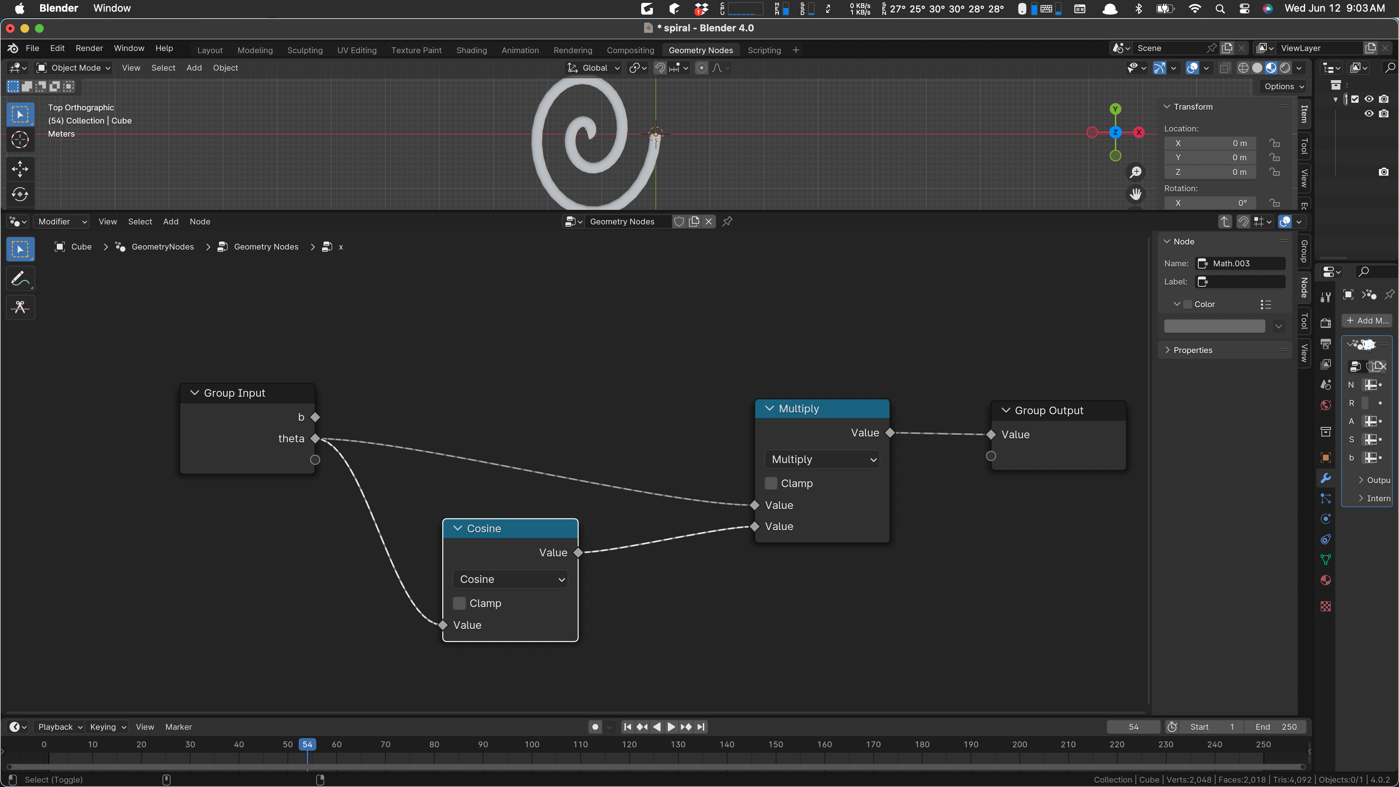Open the Object Data properties tab

pyautogui.click(x=1325, y=559)
